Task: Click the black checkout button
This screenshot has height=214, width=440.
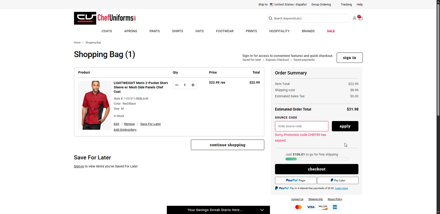Action: [x=317, y=169]
